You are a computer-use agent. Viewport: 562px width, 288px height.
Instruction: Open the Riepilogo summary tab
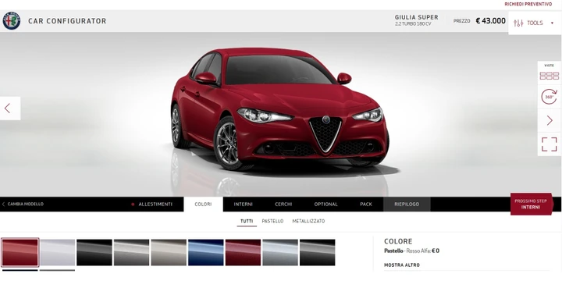407,204
